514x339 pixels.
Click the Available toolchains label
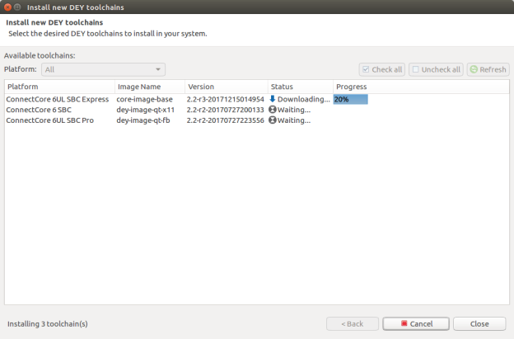pyautogui.click(x=40, y=55)
